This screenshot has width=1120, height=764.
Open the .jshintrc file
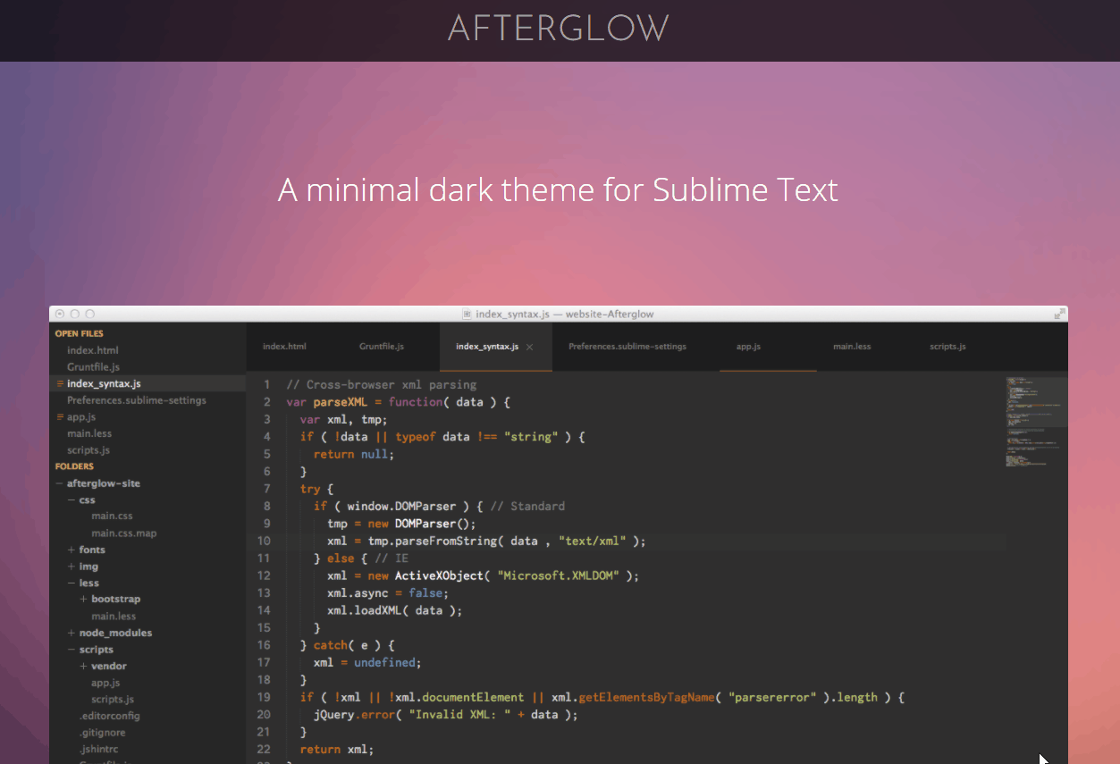coord(98,749)
